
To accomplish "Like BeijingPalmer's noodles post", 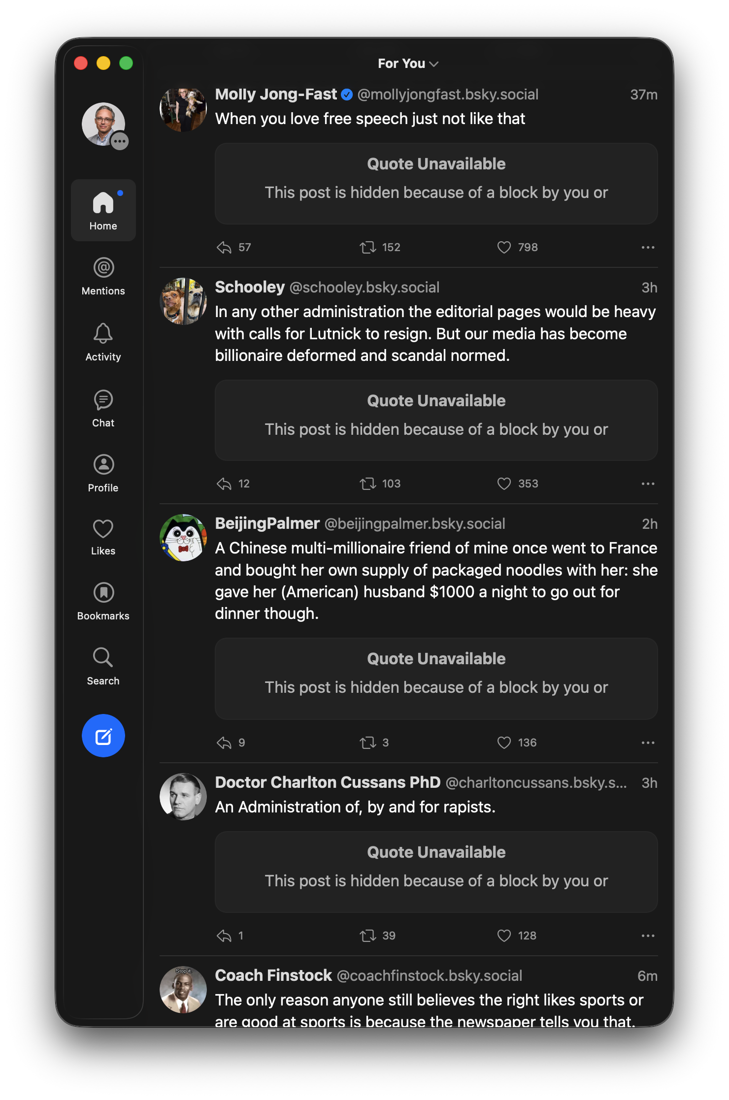I will pos(504,743).
